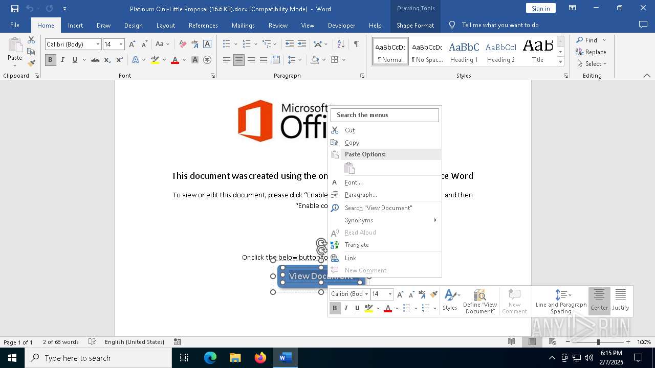The image size is (655, 368).
Task: Click Tell me what you want to do
Action: pyautogui.click(x=500, y=25)
